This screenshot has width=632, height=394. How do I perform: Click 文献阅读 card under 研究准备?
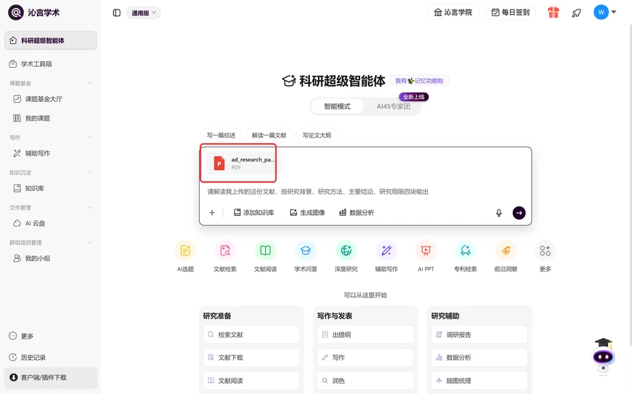(x=251, y=380)
